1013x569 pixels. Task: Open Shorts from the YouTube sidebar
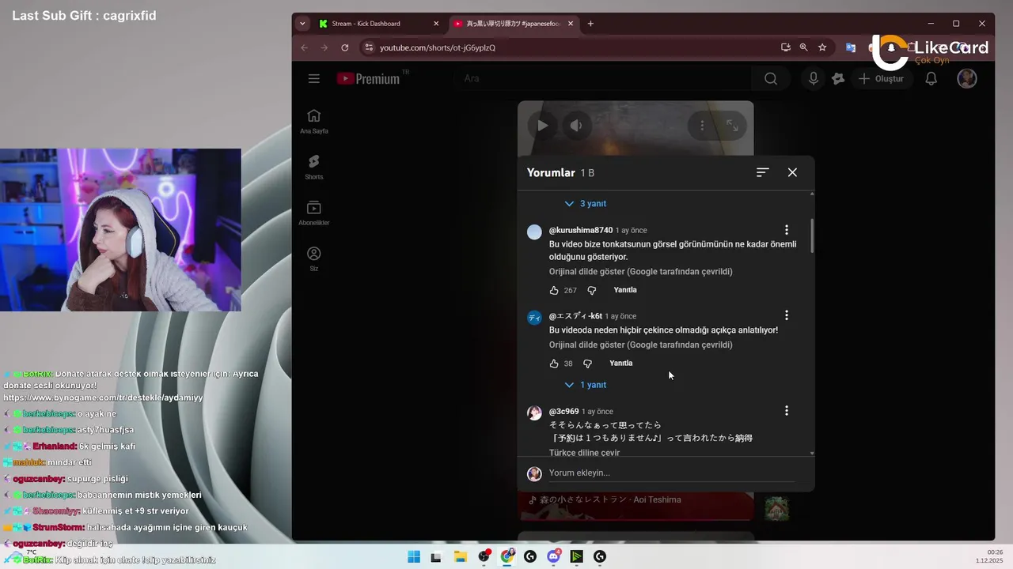coord(314,168)
